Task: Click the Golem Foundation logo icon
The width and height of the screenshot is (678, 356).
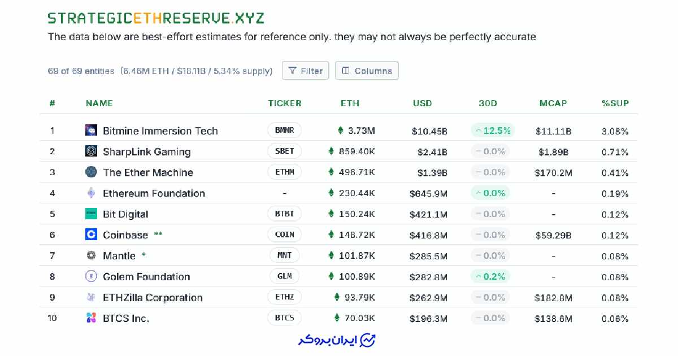Action: click(x=91, y=276)
